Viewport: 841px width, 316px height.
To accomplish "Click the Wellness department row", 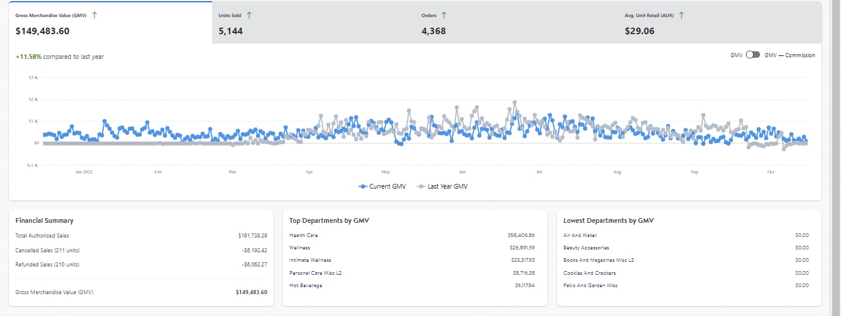I will tap(412, 248).
